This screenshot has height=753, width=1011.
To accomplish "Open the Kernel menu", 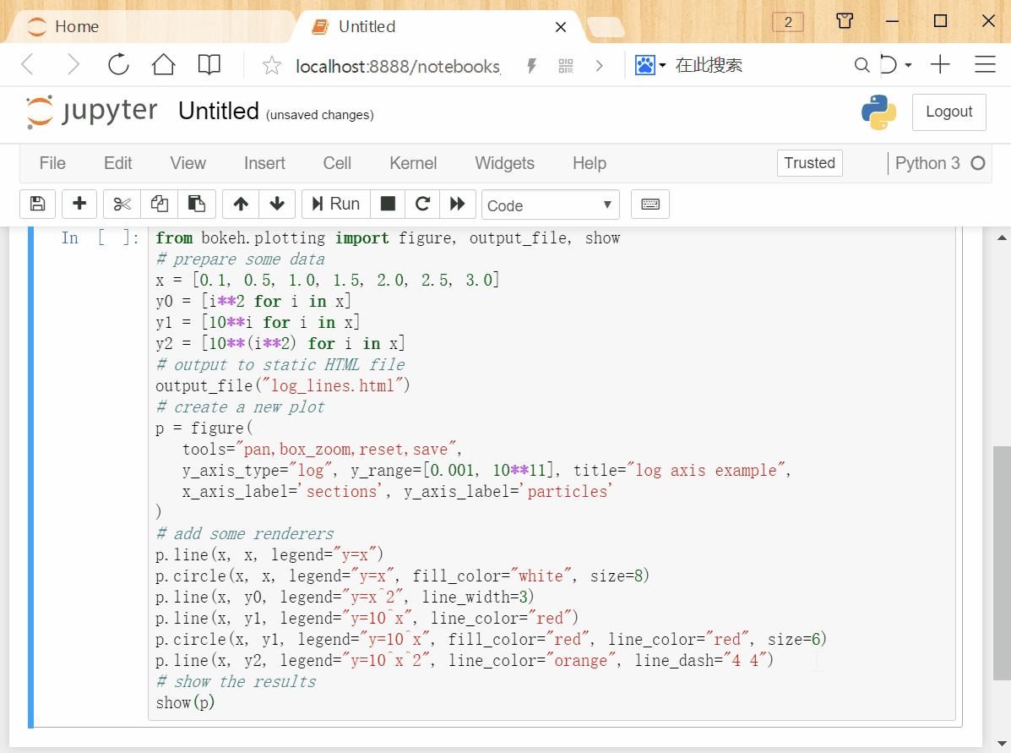I will coord(413,163).
